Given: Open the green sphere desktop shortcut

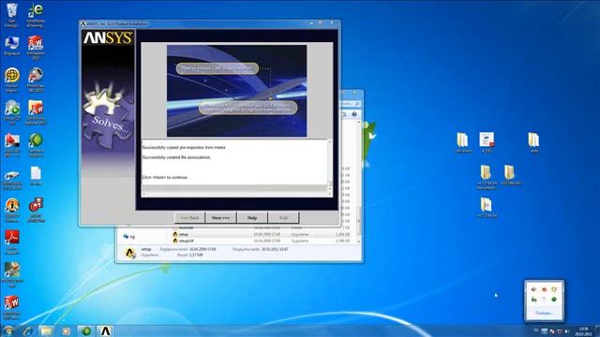Looking at the screenshot, I should 36,144.
